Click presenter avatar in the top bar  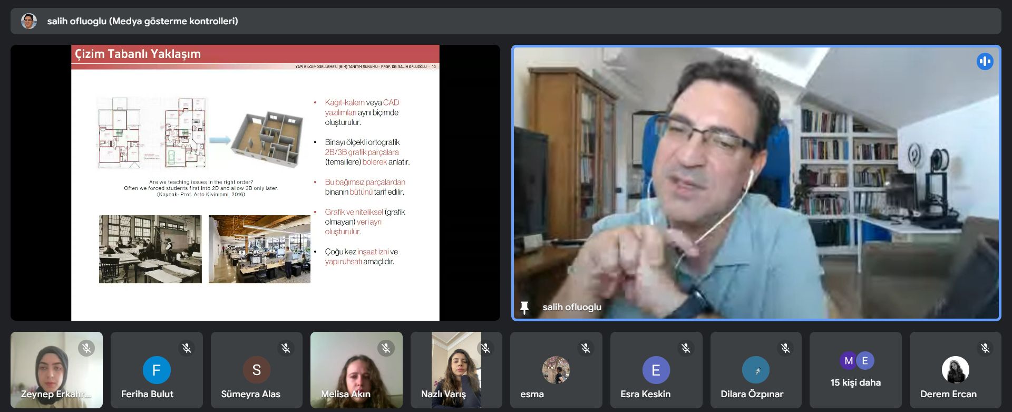(29, 21)
